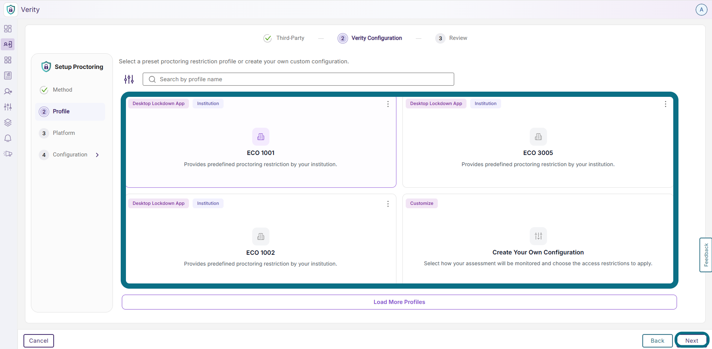Viewport: 712px width, 349px height.
Task: Click Load More Profiles button
Action: click(399, 302)
